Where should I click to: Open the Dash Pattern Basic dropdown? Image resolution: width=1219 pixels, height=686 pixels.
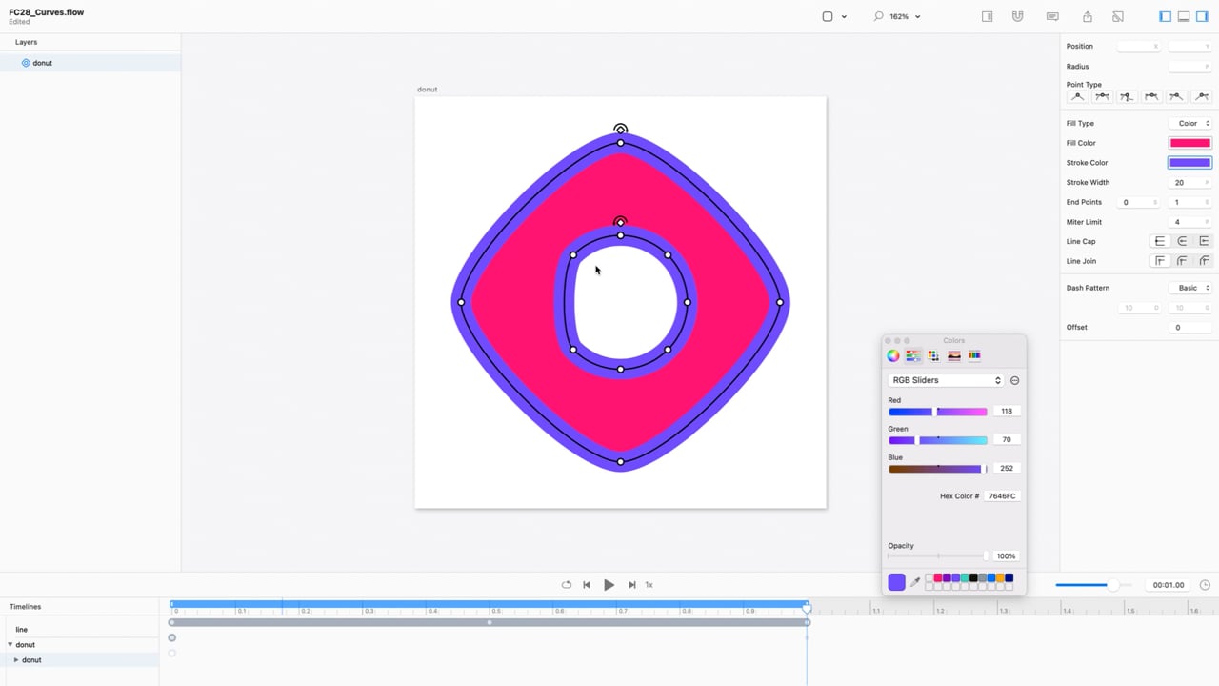click(x=1189, y=288)
